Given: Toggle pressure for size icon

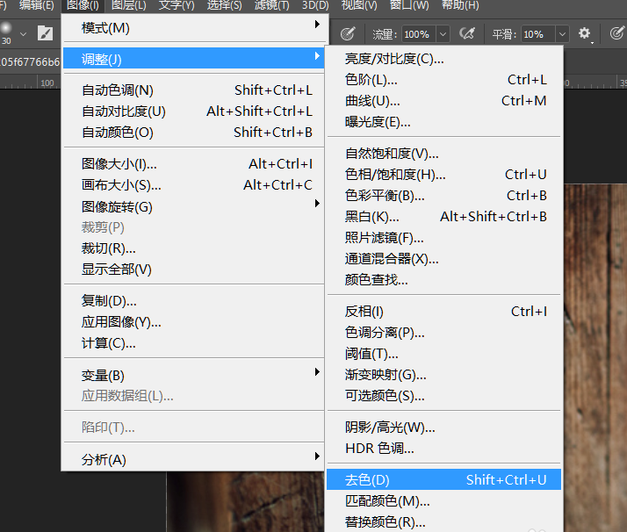Looking at the screenshot, I should point(617,33).
